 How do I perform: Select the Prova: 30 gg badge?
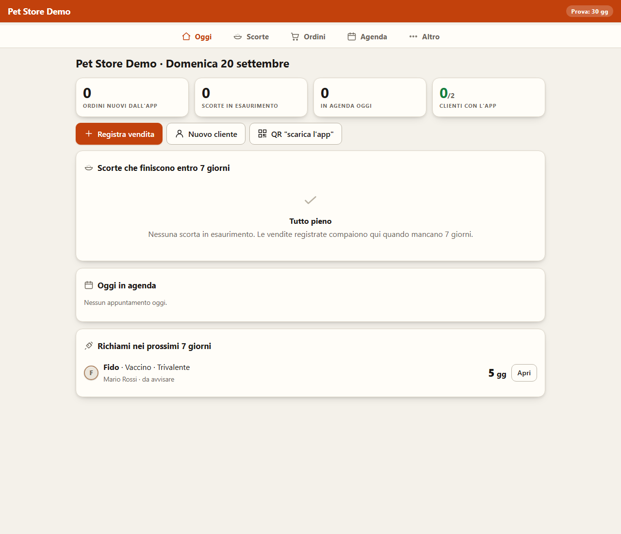(589, 11)
